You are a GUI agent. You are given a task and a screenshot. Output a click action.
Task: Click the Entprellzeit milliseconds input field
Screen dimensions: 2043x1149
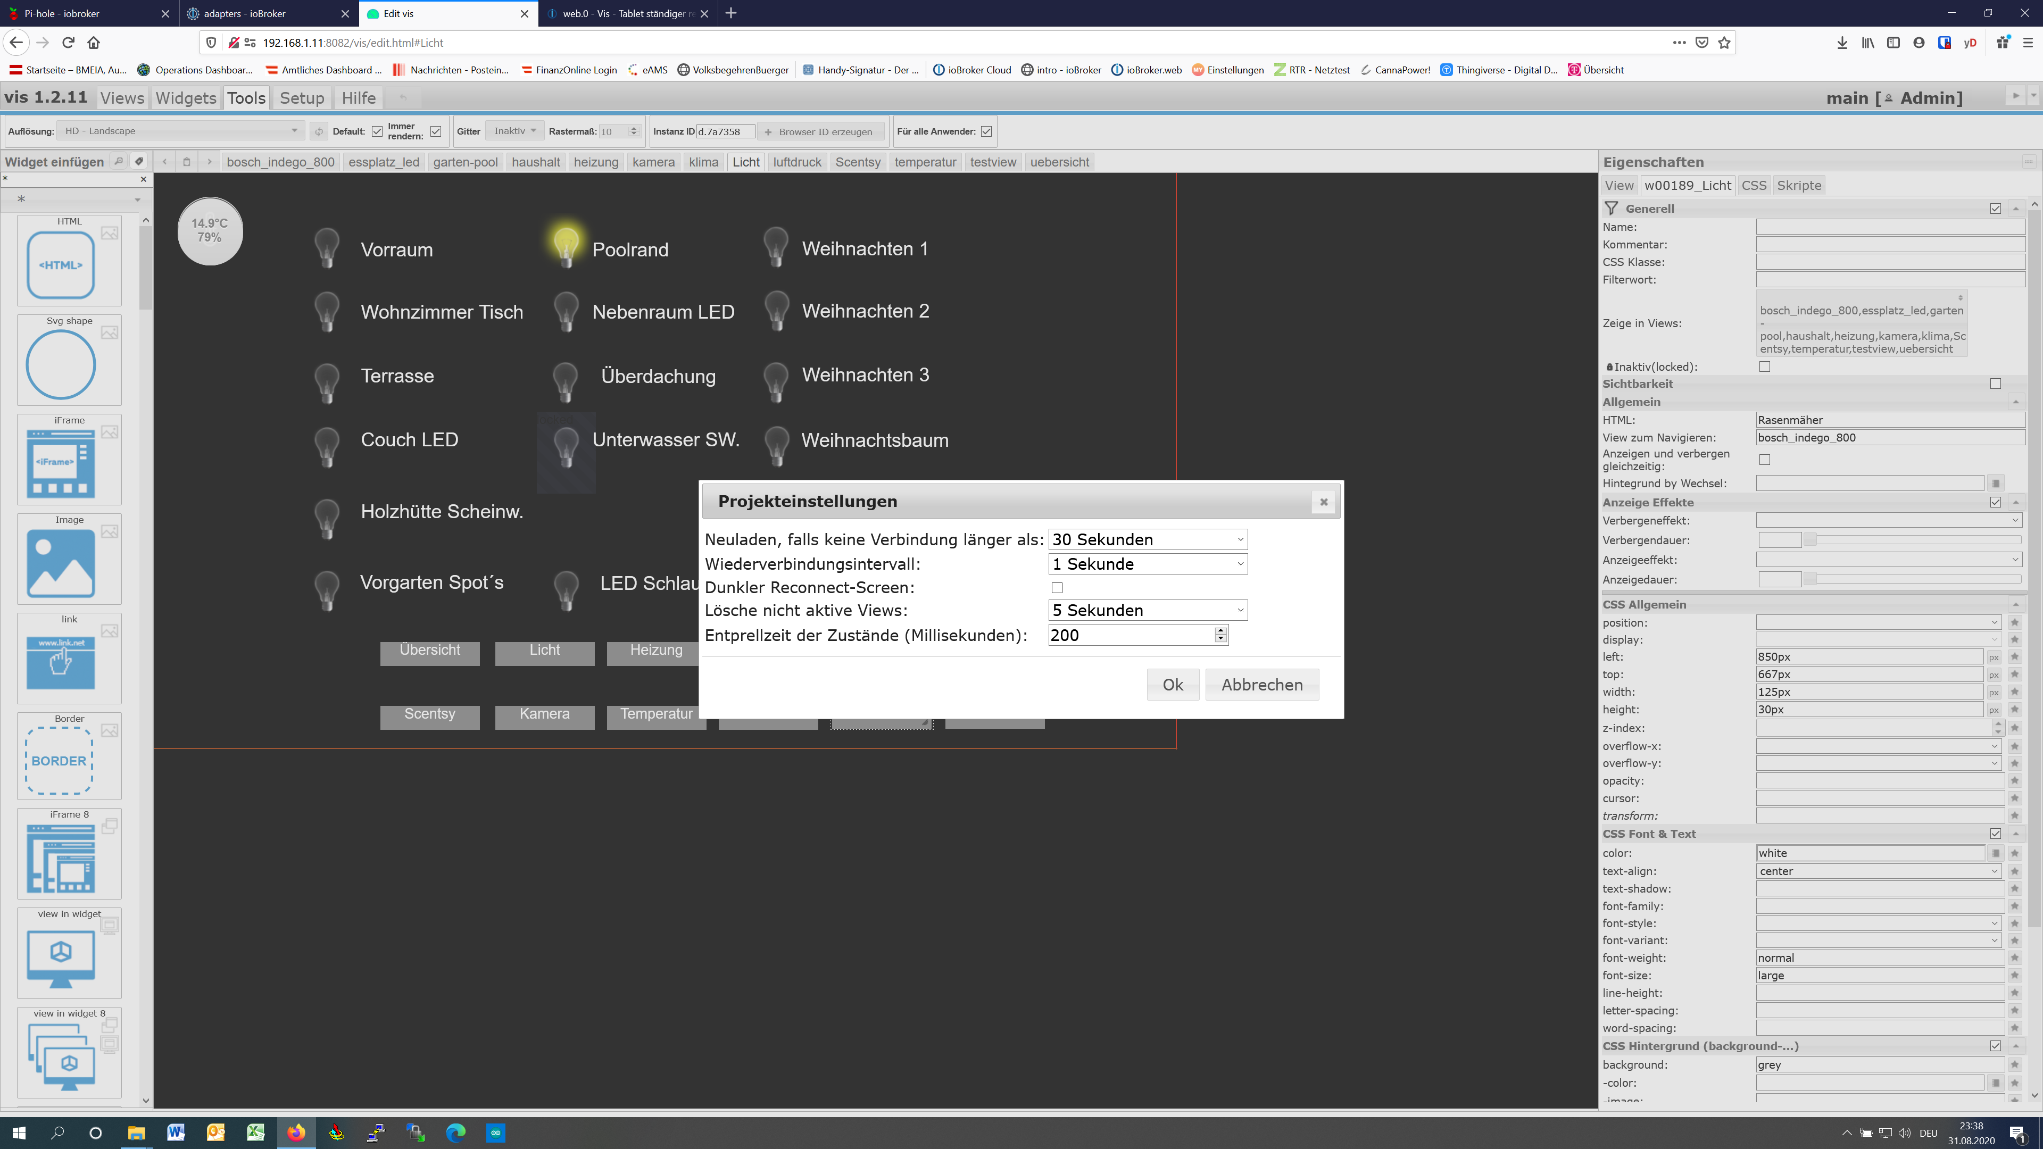pyautogui.click(x=1130, y=635)
